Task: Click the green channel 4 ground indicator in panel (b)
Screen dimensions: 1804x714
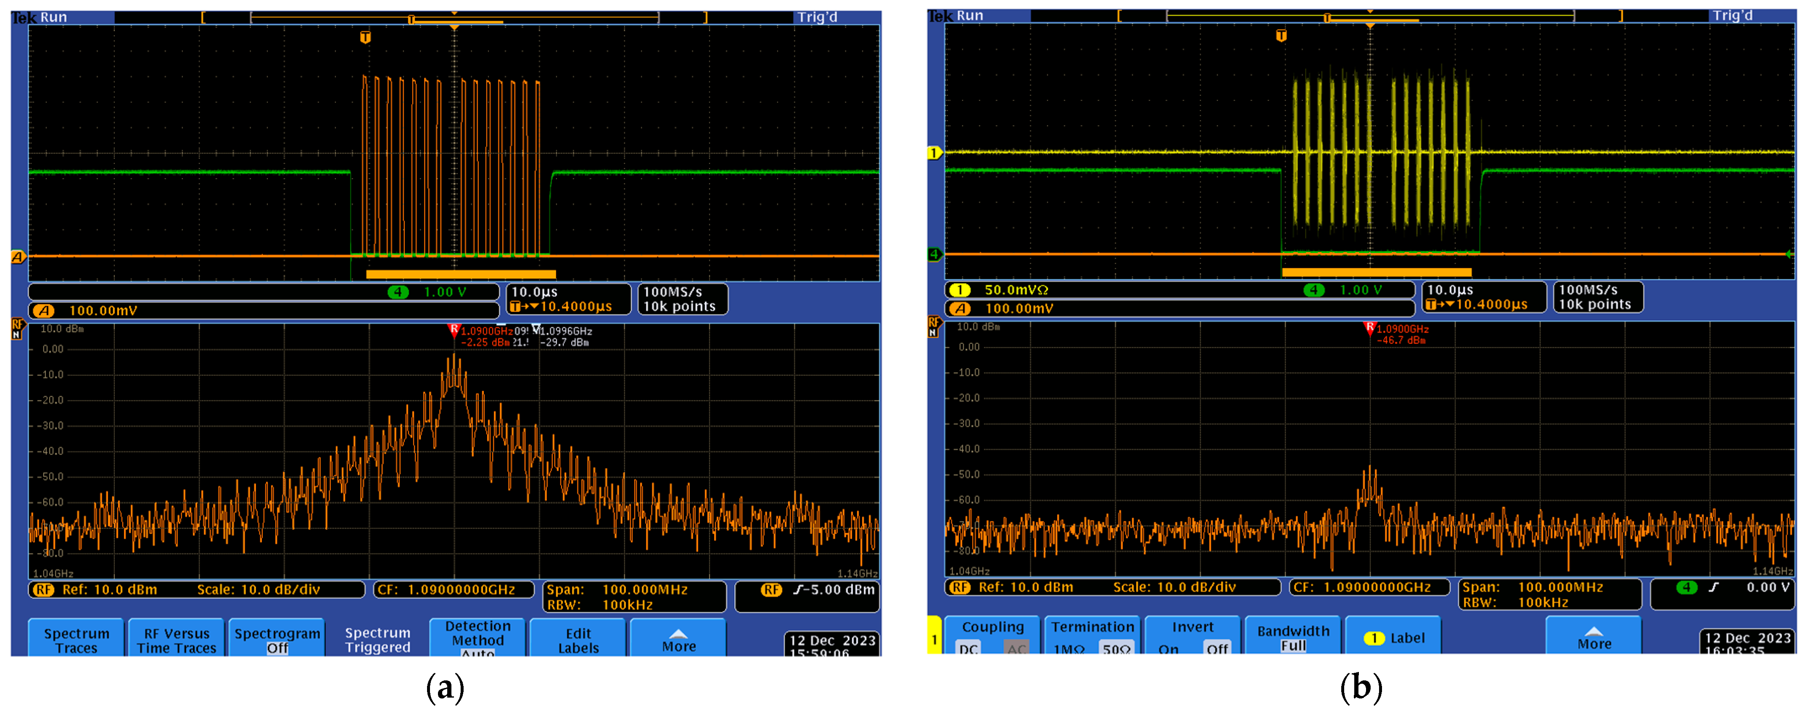Action: point(934,254)
